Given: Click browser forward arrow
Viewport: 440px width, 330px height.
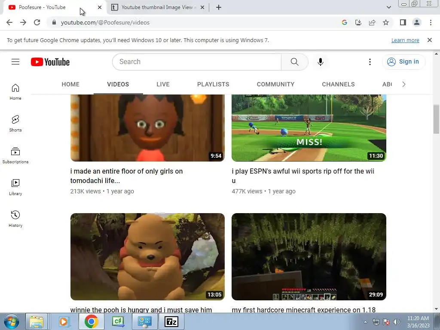Looking at the screenshot, I should pos(23,22).
